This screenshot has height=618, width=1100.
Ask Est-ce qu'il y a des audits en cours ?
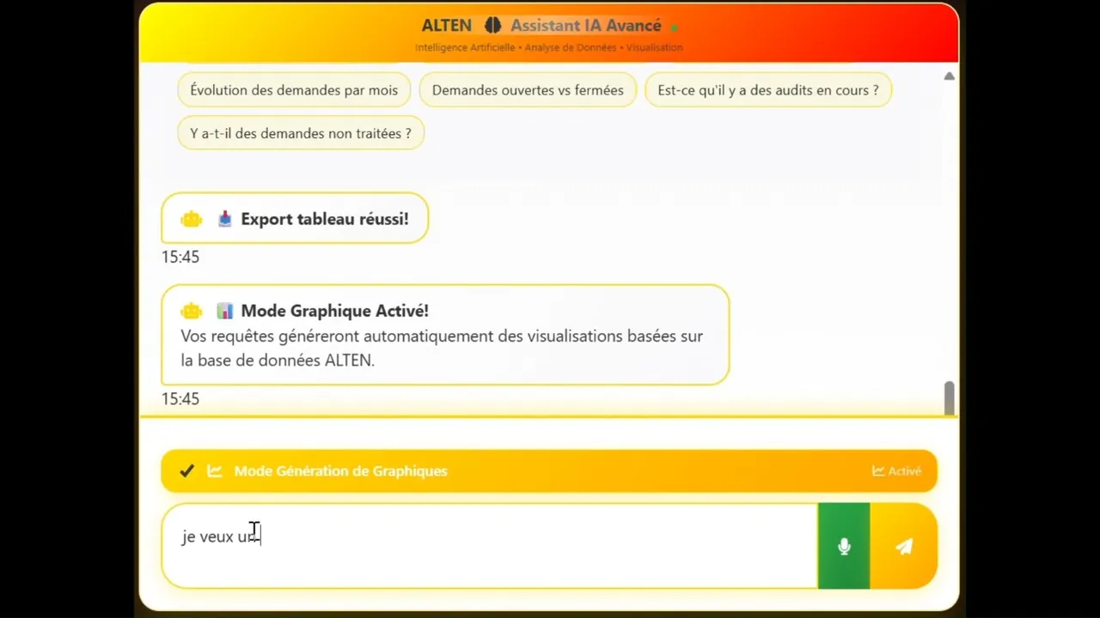[768, 90]
